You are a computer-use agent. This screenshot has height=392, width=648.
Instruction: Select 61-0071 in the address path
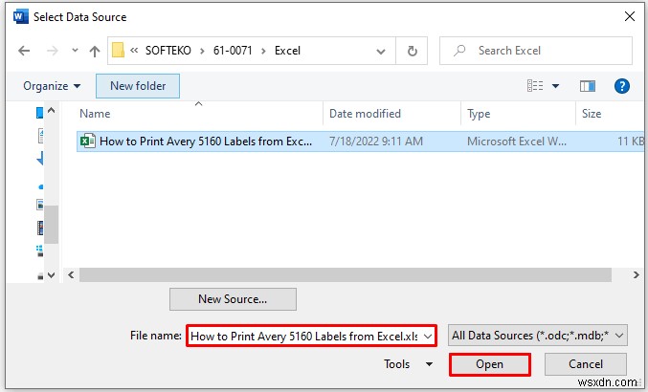tap(233, 51)
